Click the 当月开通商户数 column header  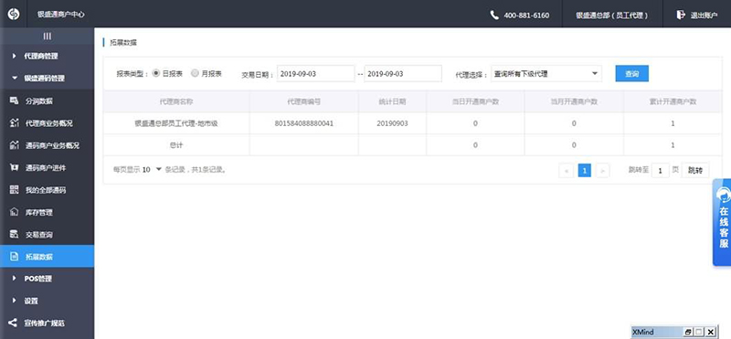tap(574, 101)
